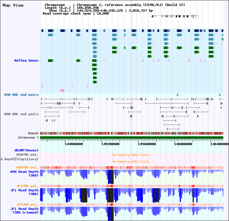229x221 pixels.
Task: Click the green chromosome X bar
Action: [x=132, y=138]
